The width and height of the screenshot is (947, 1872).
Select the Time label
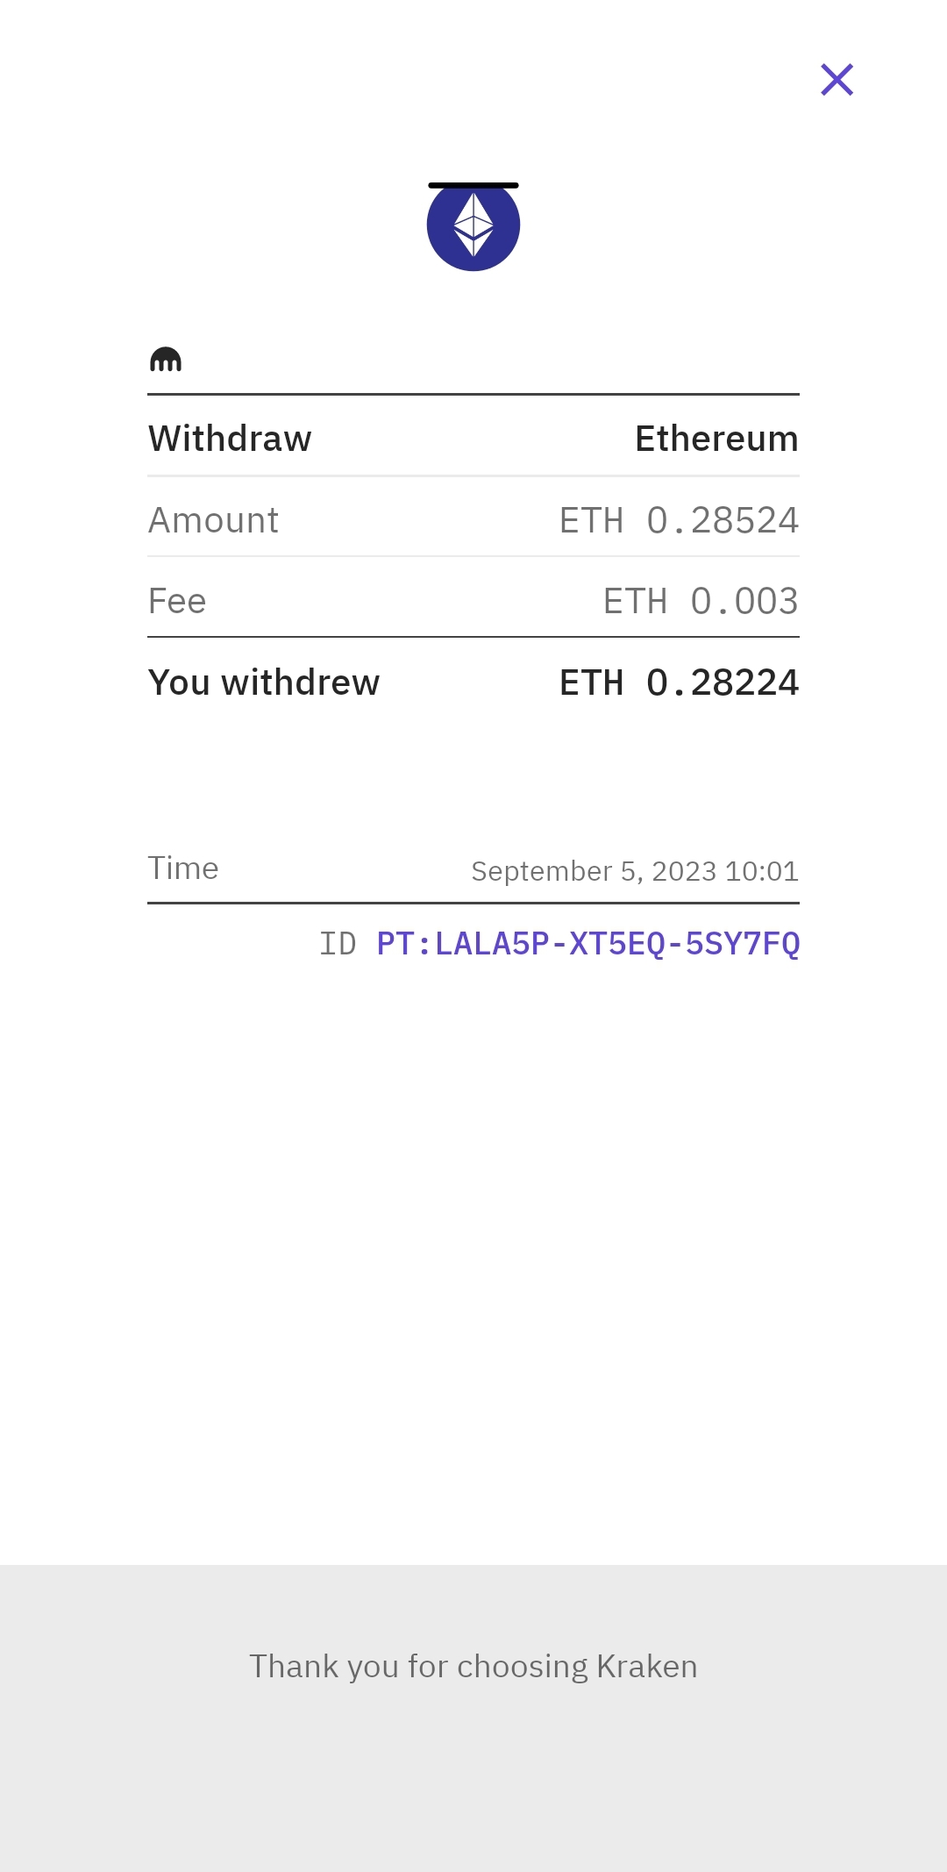(x=183, y=868)
